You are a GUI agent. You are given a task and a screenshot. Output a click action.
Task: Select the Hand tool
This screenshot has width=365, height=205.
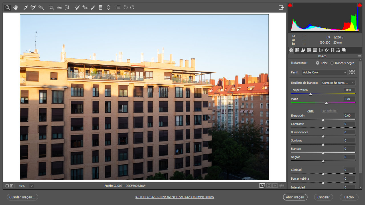(x=15, y=8)
